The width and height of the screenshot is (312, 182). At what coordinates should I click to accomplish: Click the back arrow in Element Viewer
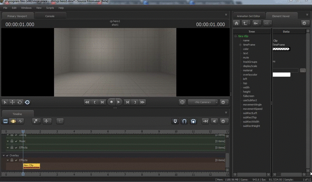pos(256,23)
